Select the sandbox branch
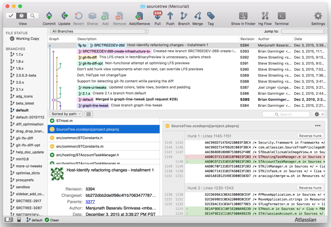Viewport: 331px width, 227px height. tap(23, 187)
